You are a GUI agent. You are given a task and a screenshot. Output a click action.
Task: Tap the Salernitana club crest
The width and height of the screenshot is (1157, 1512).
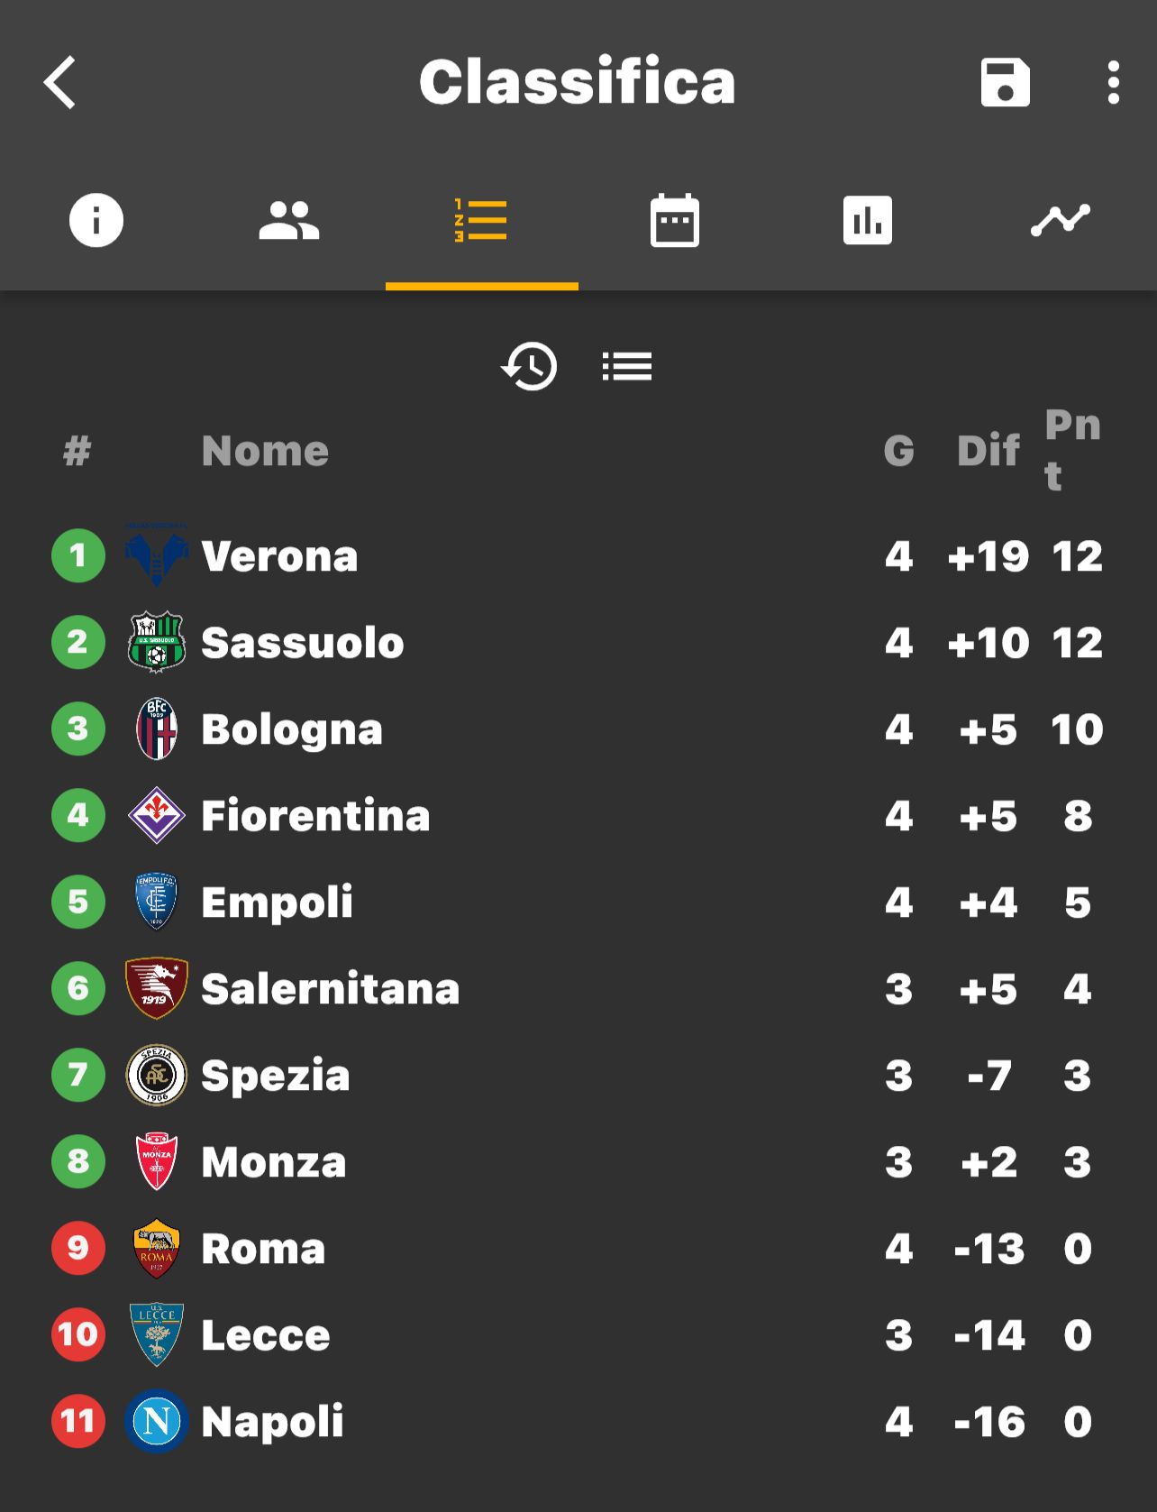coord(157,988)
